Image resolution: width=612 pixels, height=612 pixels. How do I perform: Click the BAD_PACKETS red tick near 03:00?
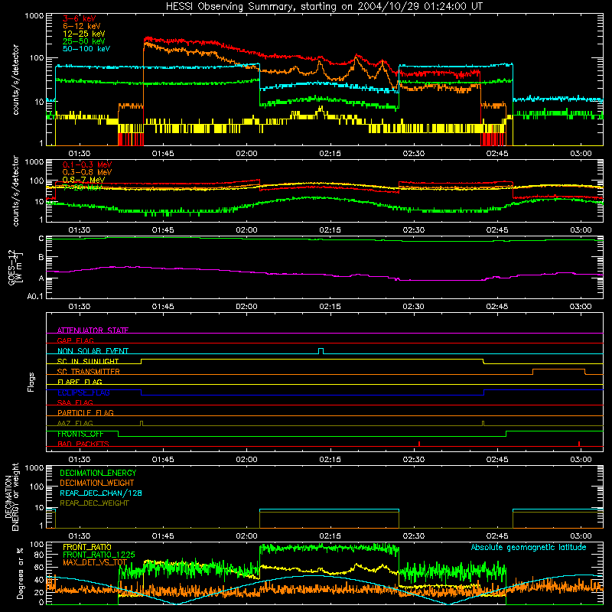pos(579,444)
